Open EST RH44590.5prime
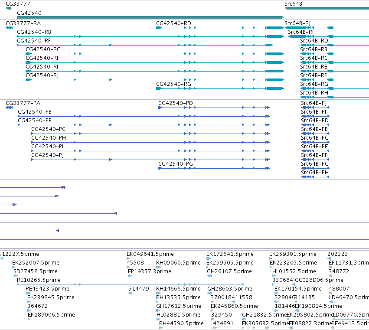The width and height of the screenshot is (369, 330). point(181,324)
